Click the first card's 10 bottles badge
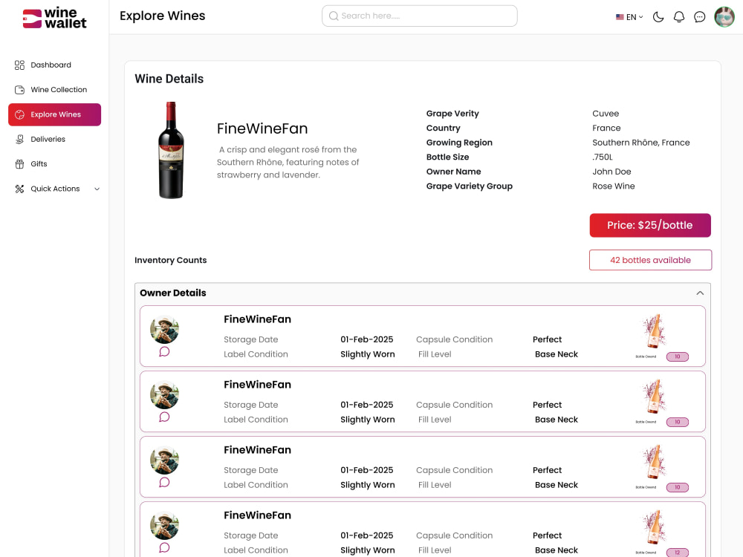Viewport: 743px width, 557px height. tap(678, 356)
